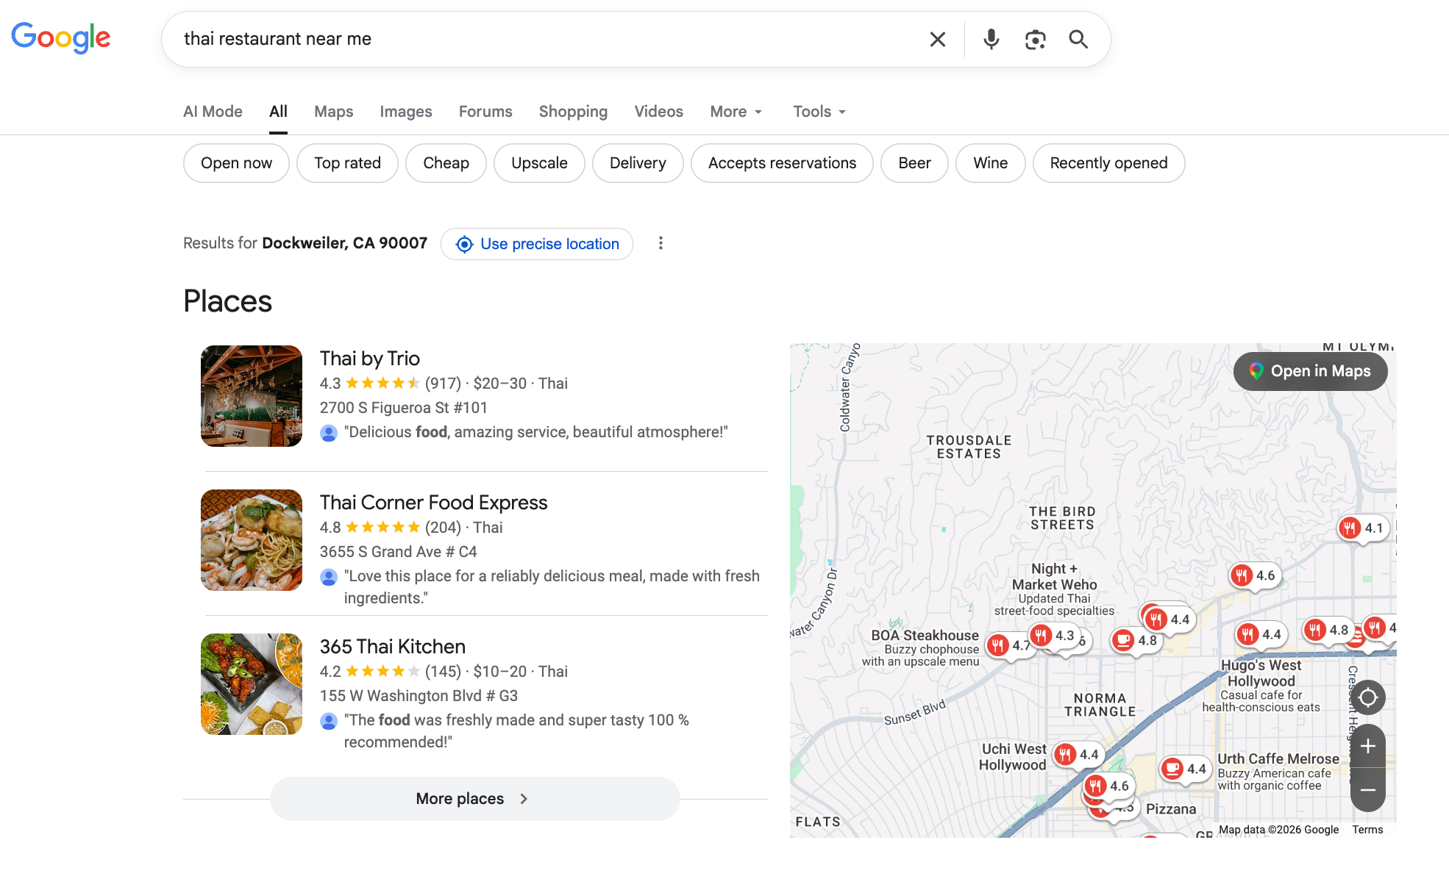Open the map Terms link
This screenshot has height=876, width=1449.
[1367, 830]
